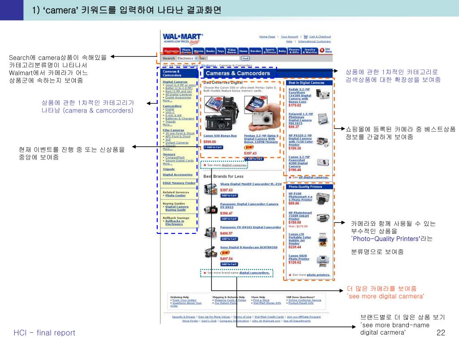Open the Flowers & Gifts tab

294,51
